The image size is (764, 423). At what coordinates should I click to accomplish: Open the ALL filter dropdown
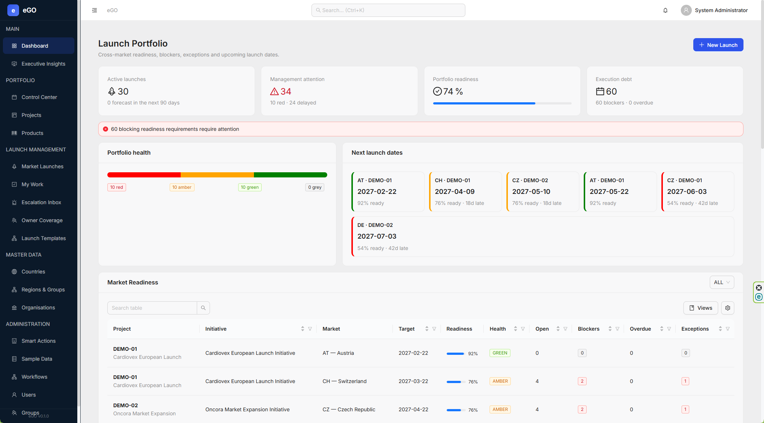click(722, 282)
